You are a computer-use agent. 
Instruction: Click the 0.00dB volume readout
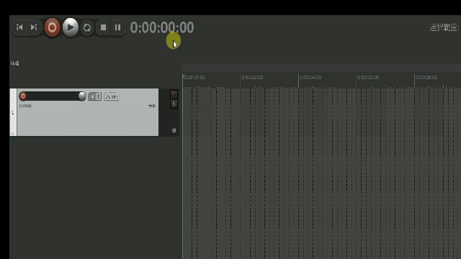25,106
